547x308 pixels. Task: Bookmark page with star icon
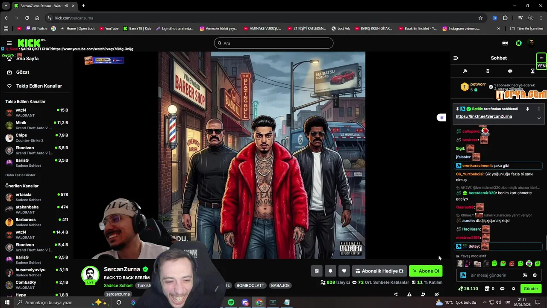tap(480, 18)
